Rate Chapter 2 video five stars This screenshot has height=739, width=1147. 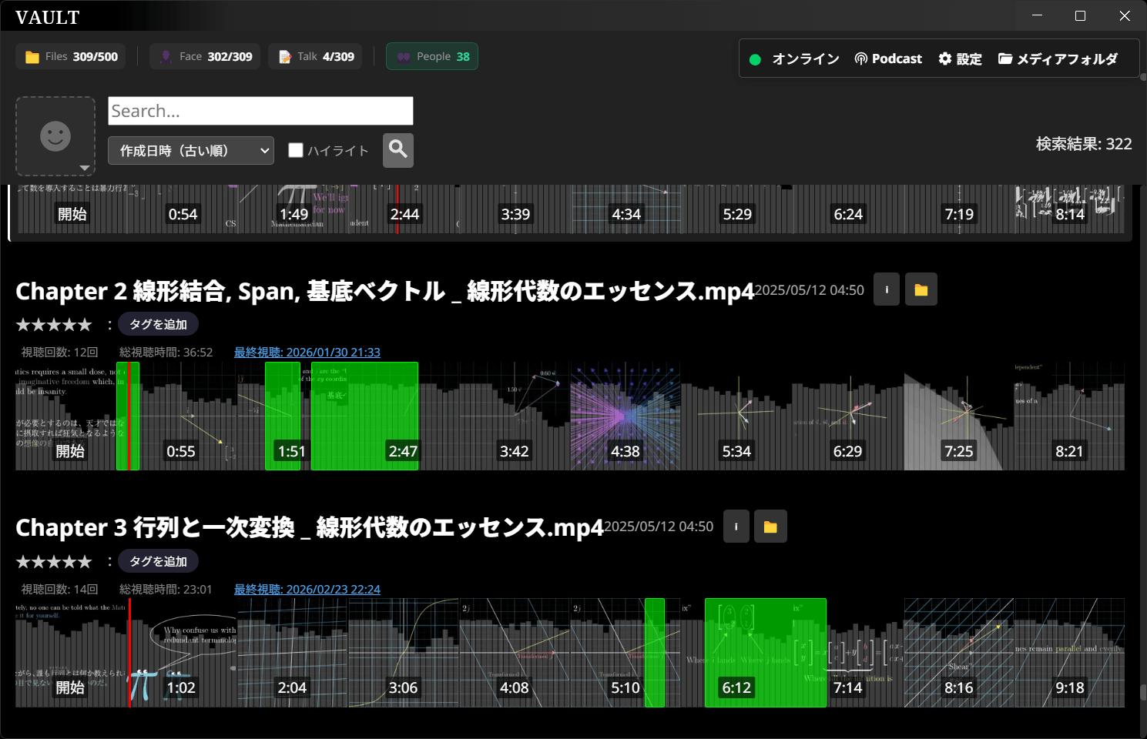coord(85,325)
